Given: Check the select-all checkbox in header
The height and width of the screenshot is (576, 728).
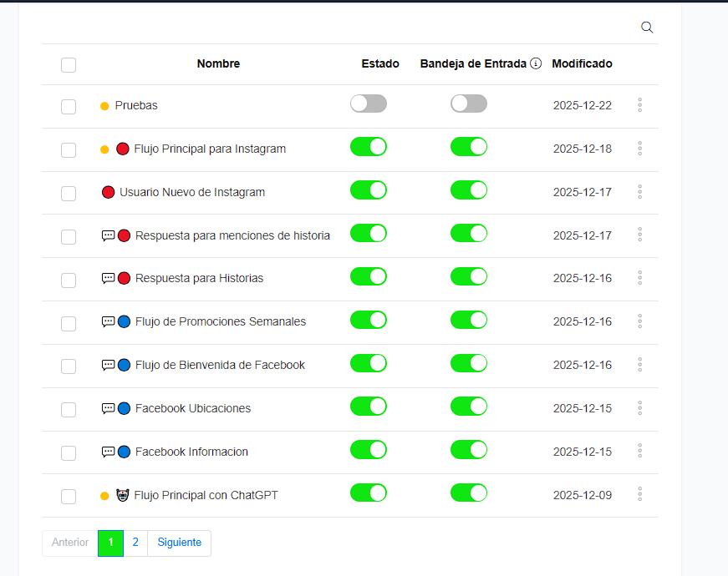Looking at the screenshot, I should click(x=69, y=65).
